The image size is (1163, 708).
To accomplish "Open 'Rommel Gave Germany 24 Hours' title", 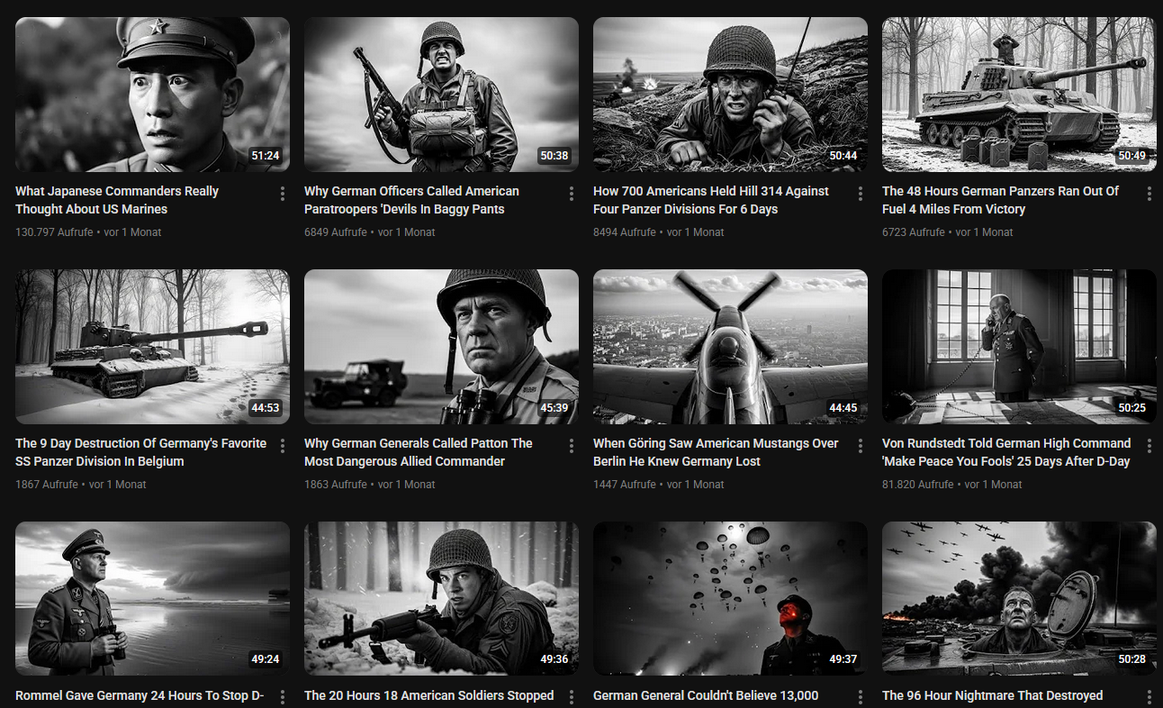I will (x=140, y=696).
